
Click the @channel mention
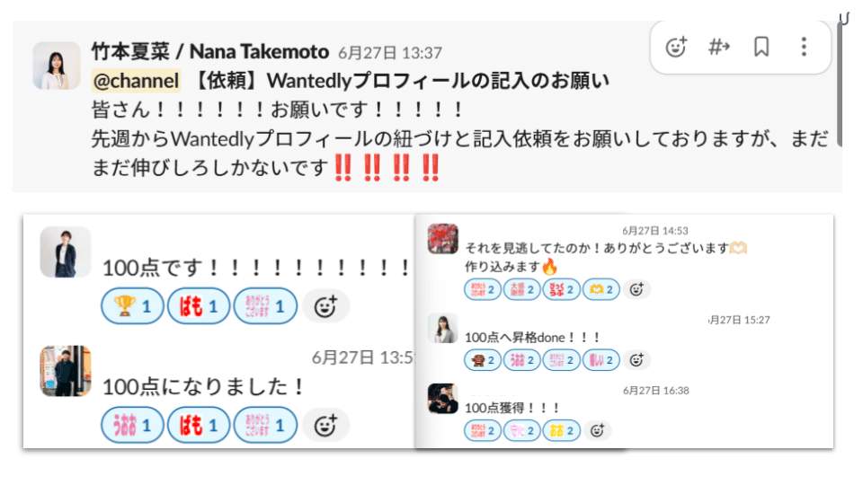(136, 81)
